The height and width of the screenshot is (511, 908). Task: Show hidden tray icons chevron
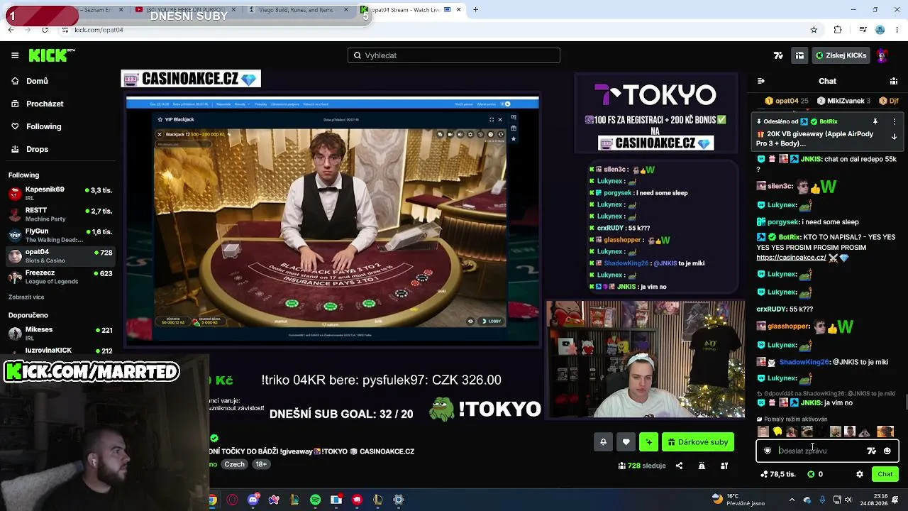pos(792,500)
